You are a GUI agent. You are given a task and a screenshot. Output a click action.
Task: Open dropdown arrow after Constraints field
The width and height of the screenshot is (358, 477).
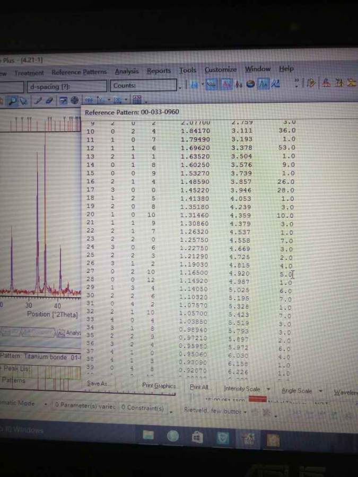[171, 412]
